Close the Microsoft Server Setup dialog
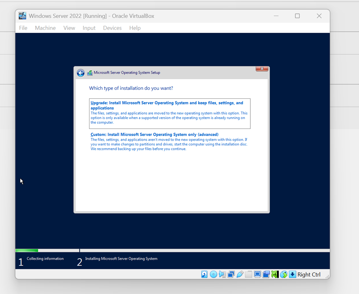 pos(262,69)
